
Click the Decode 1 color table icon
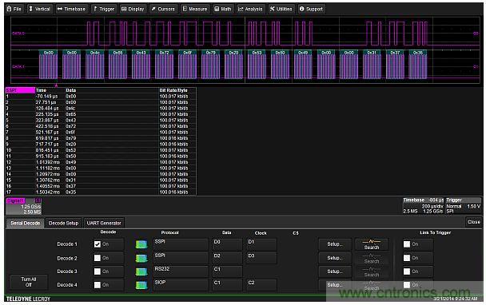click(x=141, y=244)
